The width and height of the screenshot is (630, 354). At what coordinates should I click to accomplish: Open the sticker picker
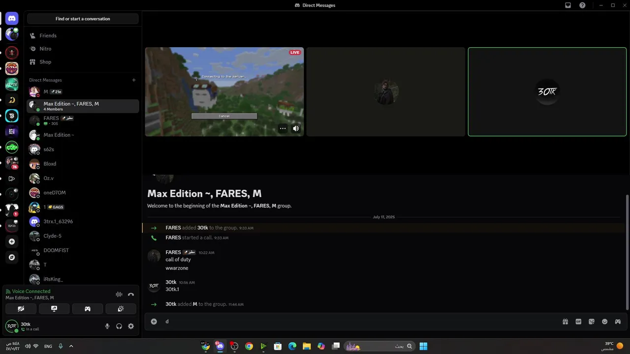pos(592,322)
